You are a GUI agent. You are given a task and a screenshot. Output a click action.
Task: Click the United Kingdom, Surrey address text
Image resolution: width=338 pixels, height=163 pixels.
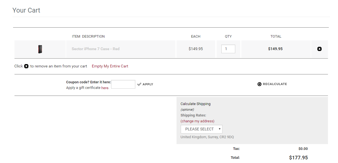[207, 137]
